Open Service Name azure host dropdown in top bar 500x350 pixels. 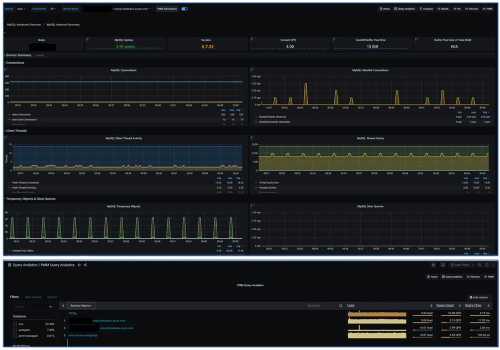[117, 9]
